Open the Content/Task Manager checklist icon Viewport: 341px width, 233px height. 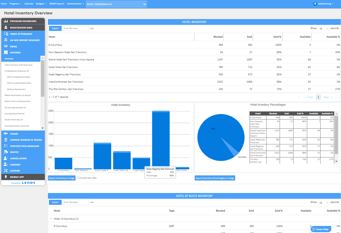6,146
